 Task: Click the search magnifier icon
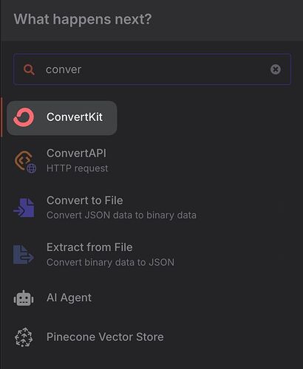(x=29, y=69)
